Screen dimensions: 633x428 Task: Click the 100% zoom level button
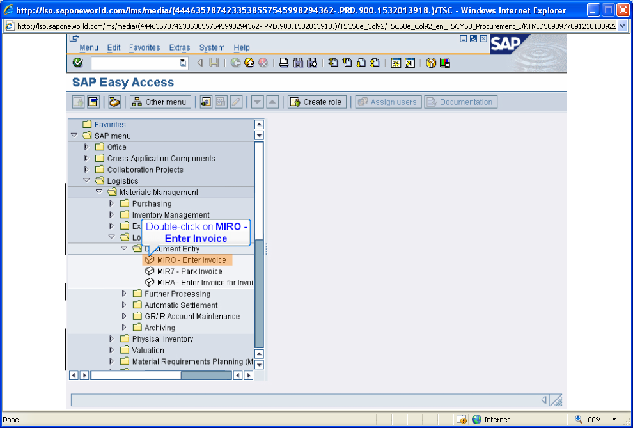point(590,420)
